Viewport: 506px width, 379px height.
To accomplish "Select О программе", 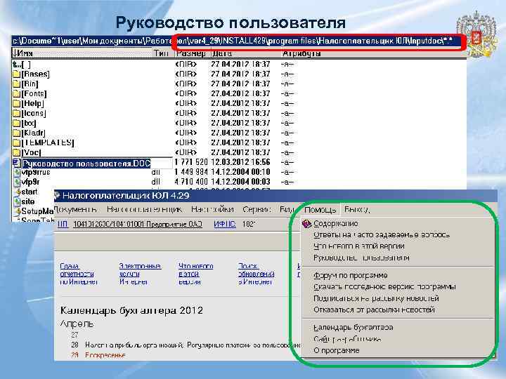I will 336,350.
